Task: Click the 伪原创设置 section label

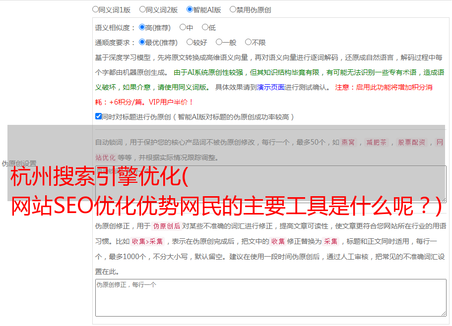Action: (x=19, y=163)
